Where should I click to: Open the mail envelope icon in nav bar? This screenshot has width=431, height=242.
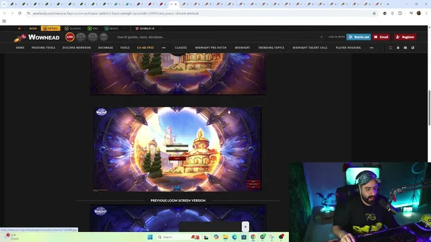[405, 48]
